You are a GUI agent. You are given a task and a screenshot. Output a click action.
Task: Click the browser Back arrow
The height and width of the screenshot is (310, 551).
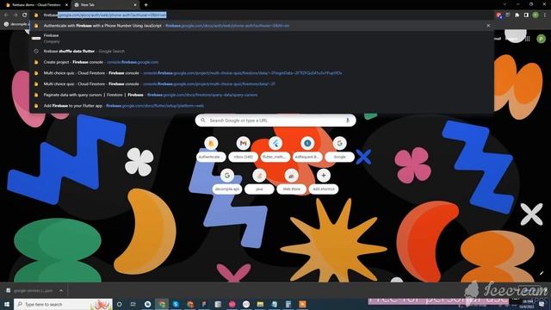6,15
